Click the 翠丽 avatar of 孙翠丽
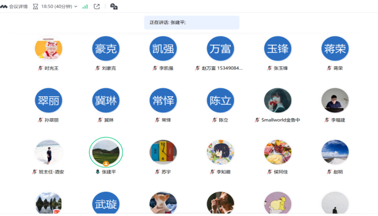 click(48, 100)
